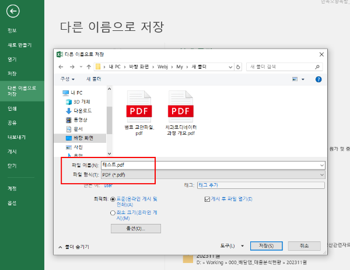Select 최소 크기 optimization radio button
The width and height of the screenshot is (350, 270).
coord(113,213)
